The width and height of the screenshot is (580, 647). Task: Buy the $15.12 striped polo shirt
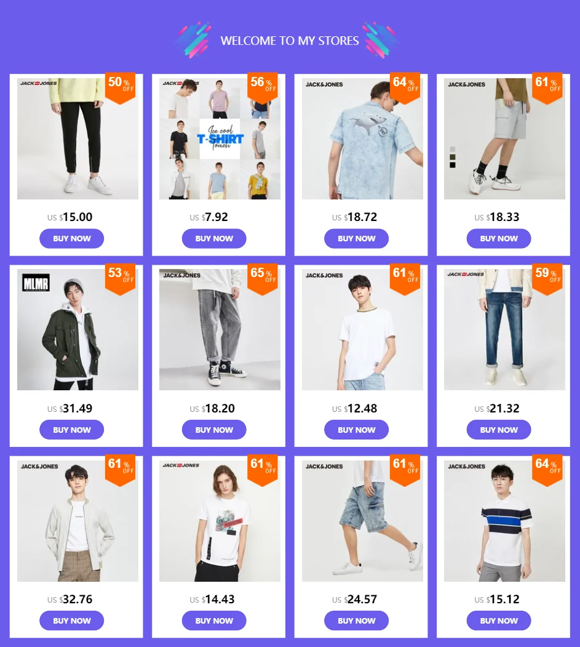[x=499, y=621]
